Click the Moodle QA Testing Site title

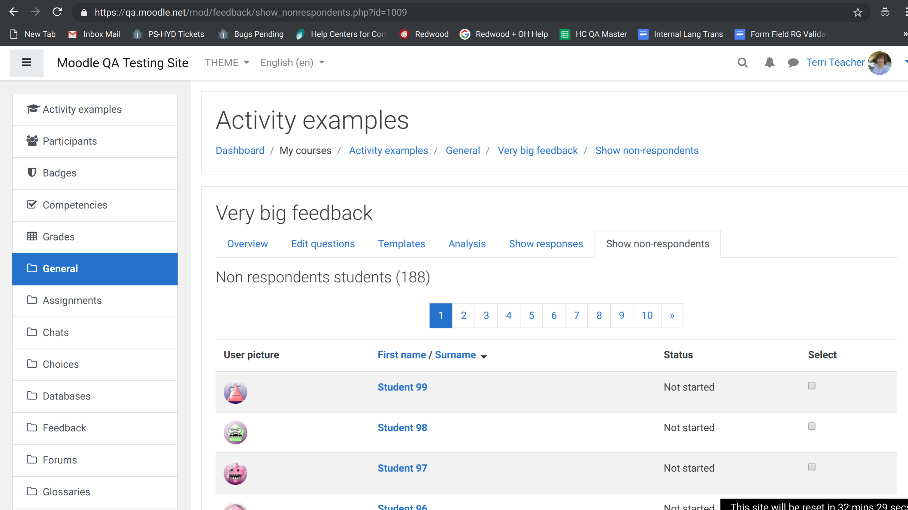123,63
